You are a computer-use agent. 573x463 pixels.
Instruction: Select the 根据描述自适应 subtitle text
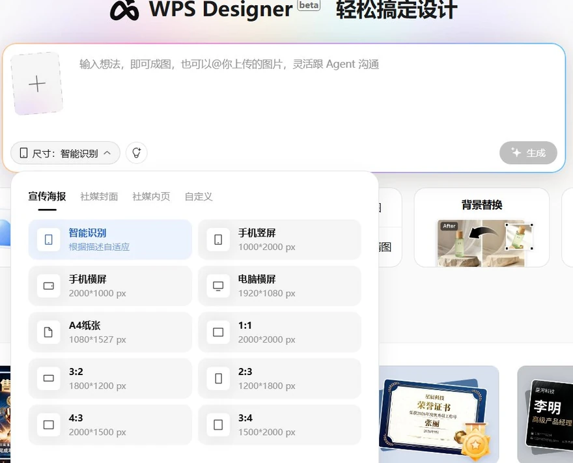coord(99,247)
